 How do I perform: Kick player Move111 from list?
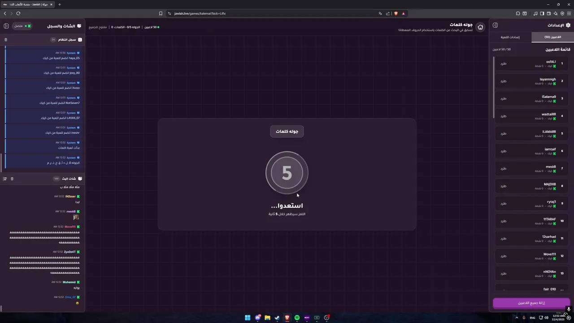[x=503, y=256]
